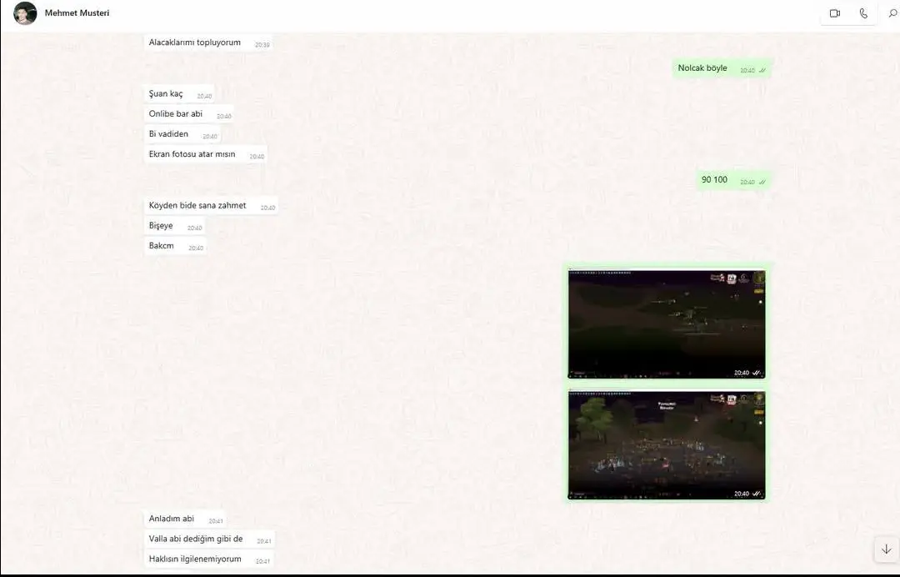This screenshot has height=577, width=900.
Task: Click the 'Haklısın ilgilenemiyorum' message
Action: 208,559
